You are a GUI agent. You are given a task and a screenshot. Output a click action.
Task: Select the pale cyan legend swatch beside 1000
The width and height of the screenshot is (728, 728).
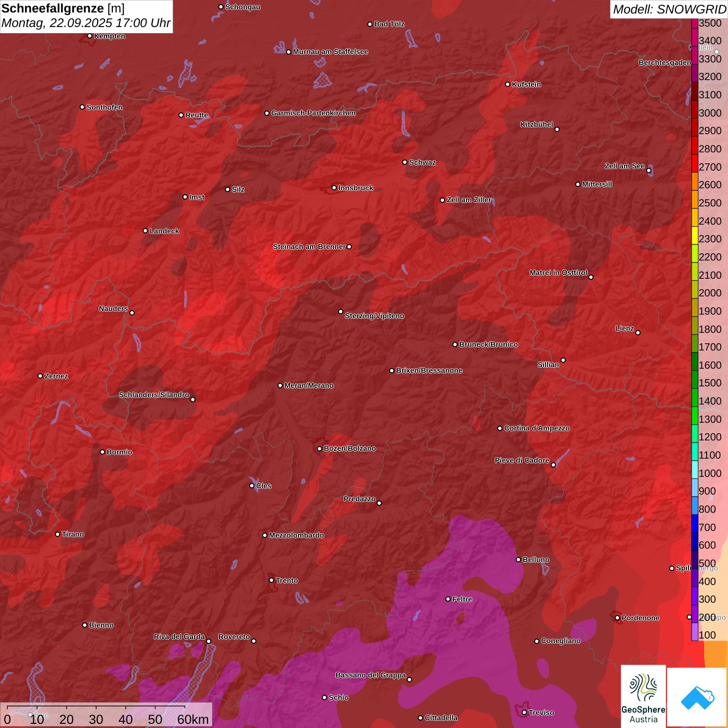click(x=695, y=470)
